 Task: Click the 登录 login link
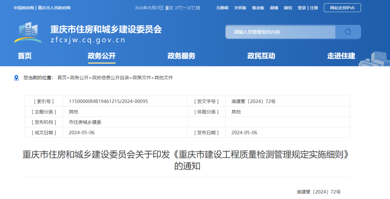click(x=302, y=8)
